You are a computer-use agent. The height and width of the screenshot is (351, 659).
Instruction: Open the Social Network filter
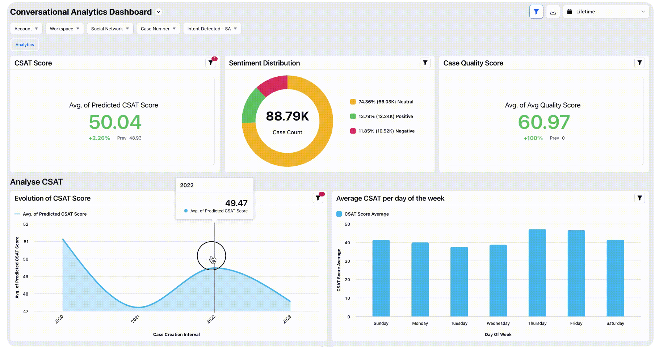pyautogui.click(x=110, y=29)
